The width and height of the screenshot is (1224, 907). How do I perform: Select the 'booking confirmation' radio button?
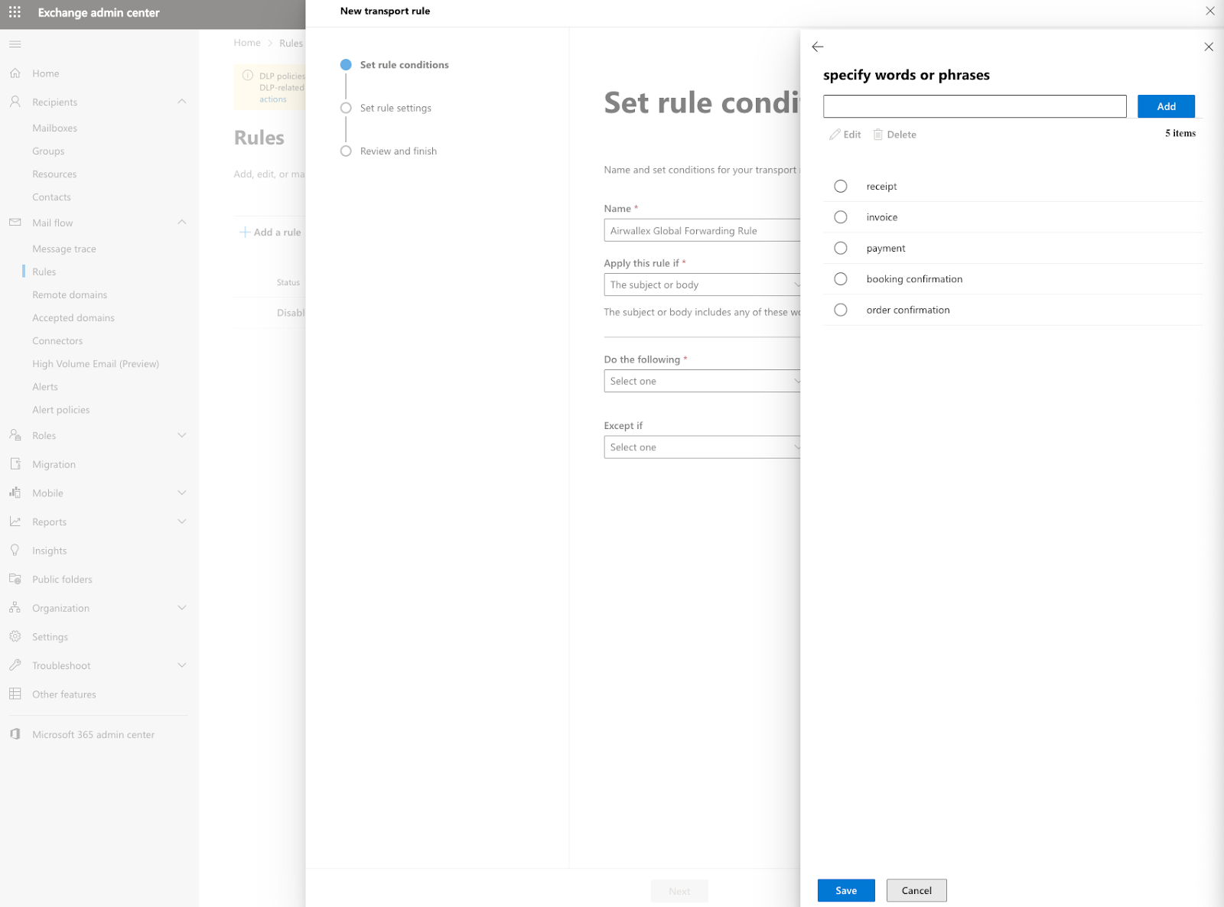840,279
